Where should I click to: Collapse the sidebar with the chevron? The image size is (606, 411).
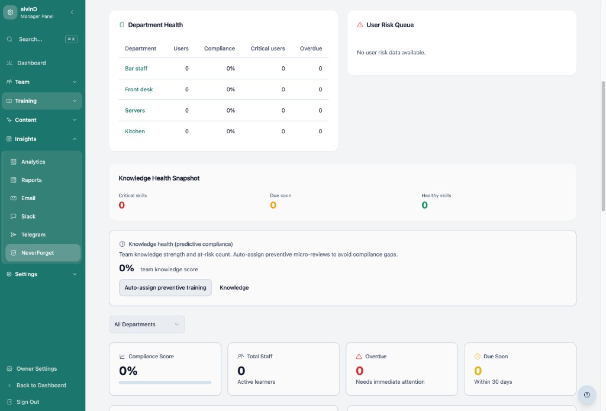(x=72, y=12)
